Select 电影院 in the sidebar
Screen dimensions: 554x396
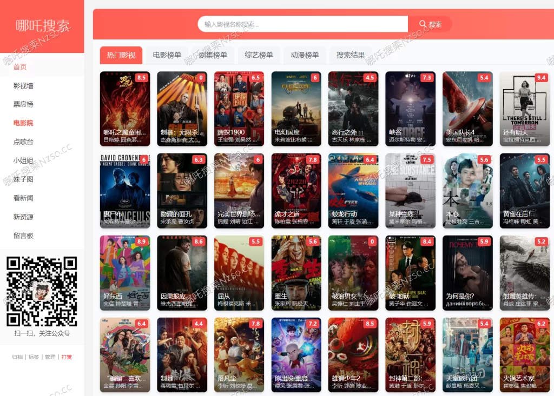coord(23,123)
